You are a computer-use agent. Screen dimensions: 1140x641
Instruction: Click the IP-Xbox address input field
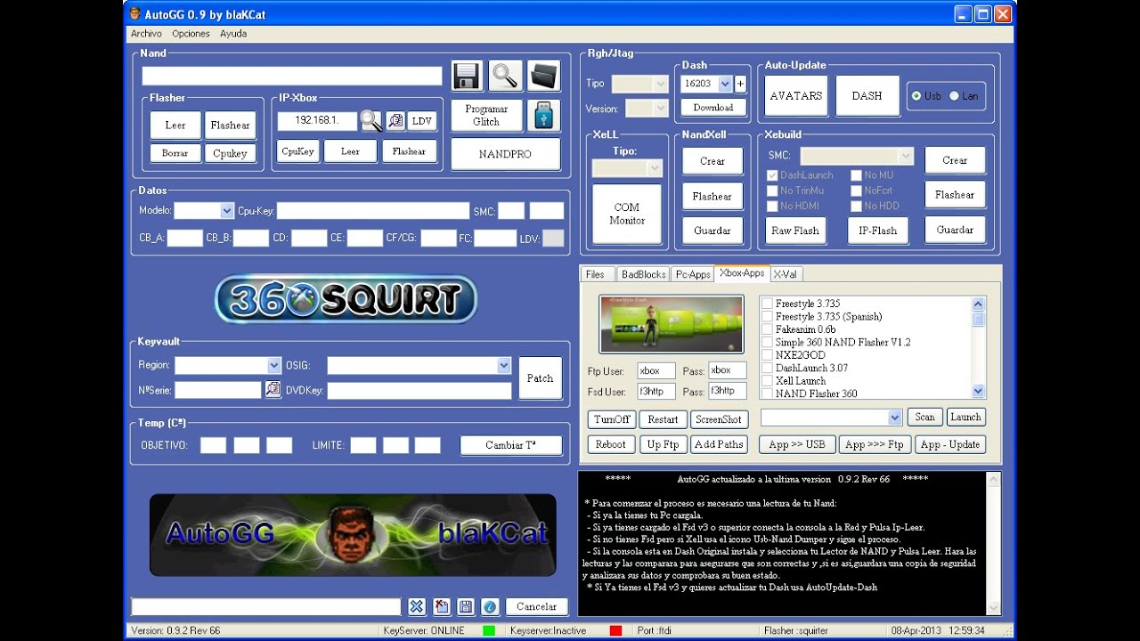pyautogui.click(x=317, y=121)
